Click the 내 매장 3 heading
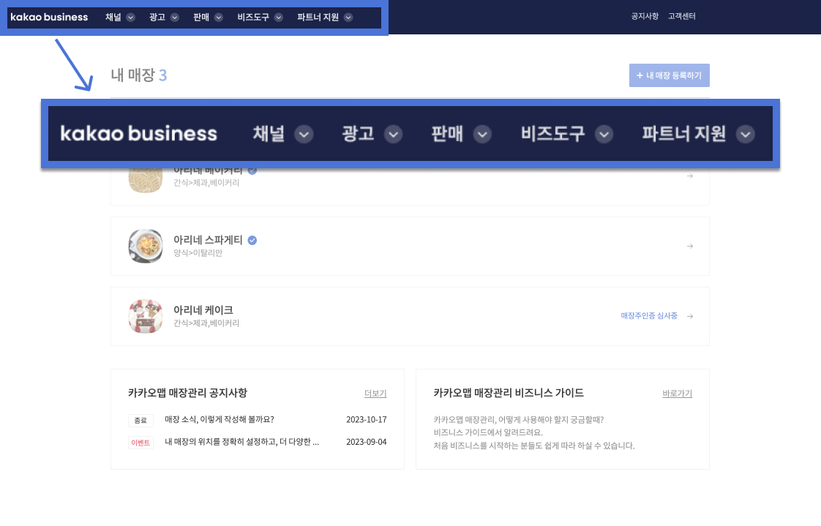 tap(139, 75)
